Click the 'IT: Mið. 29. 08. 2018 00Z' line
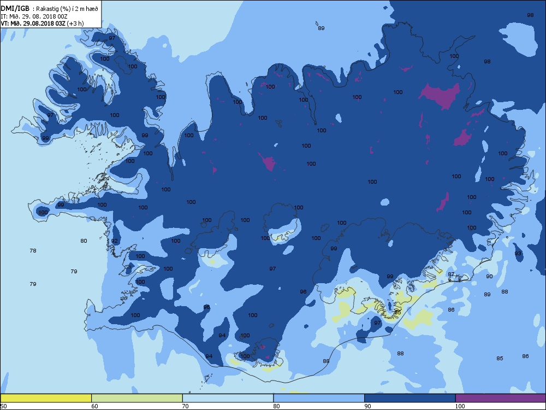Image resolution: width=546 pixels, height=410 pixels. coord(34,16)
